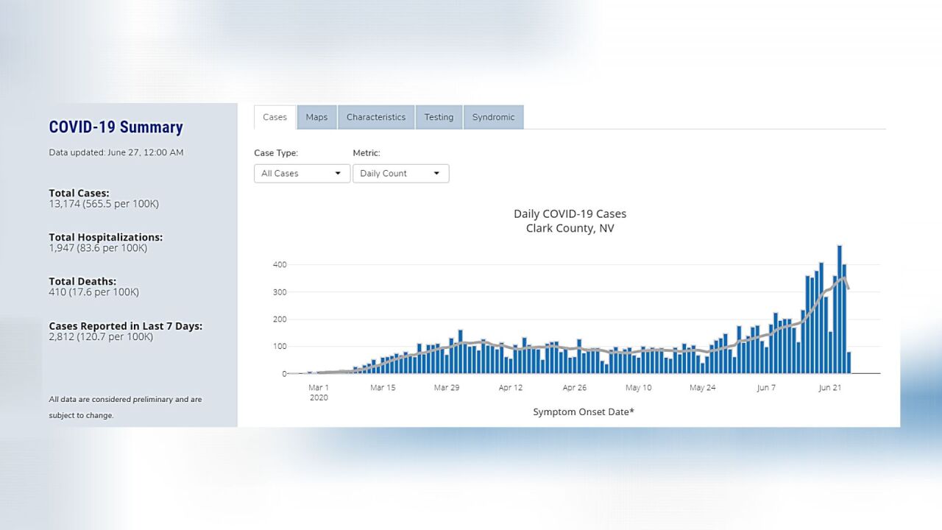Select the 2,812 (120.7 per 100K) value
The height and width of the screenshot is (530, 942).
click(x=101, y=336)
